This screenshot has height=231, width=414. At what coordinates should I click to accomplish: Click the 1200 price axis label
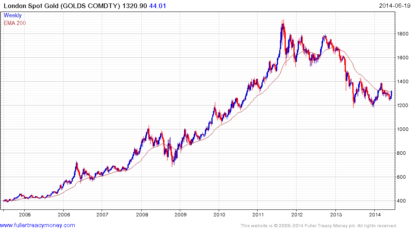coord(403,105)
